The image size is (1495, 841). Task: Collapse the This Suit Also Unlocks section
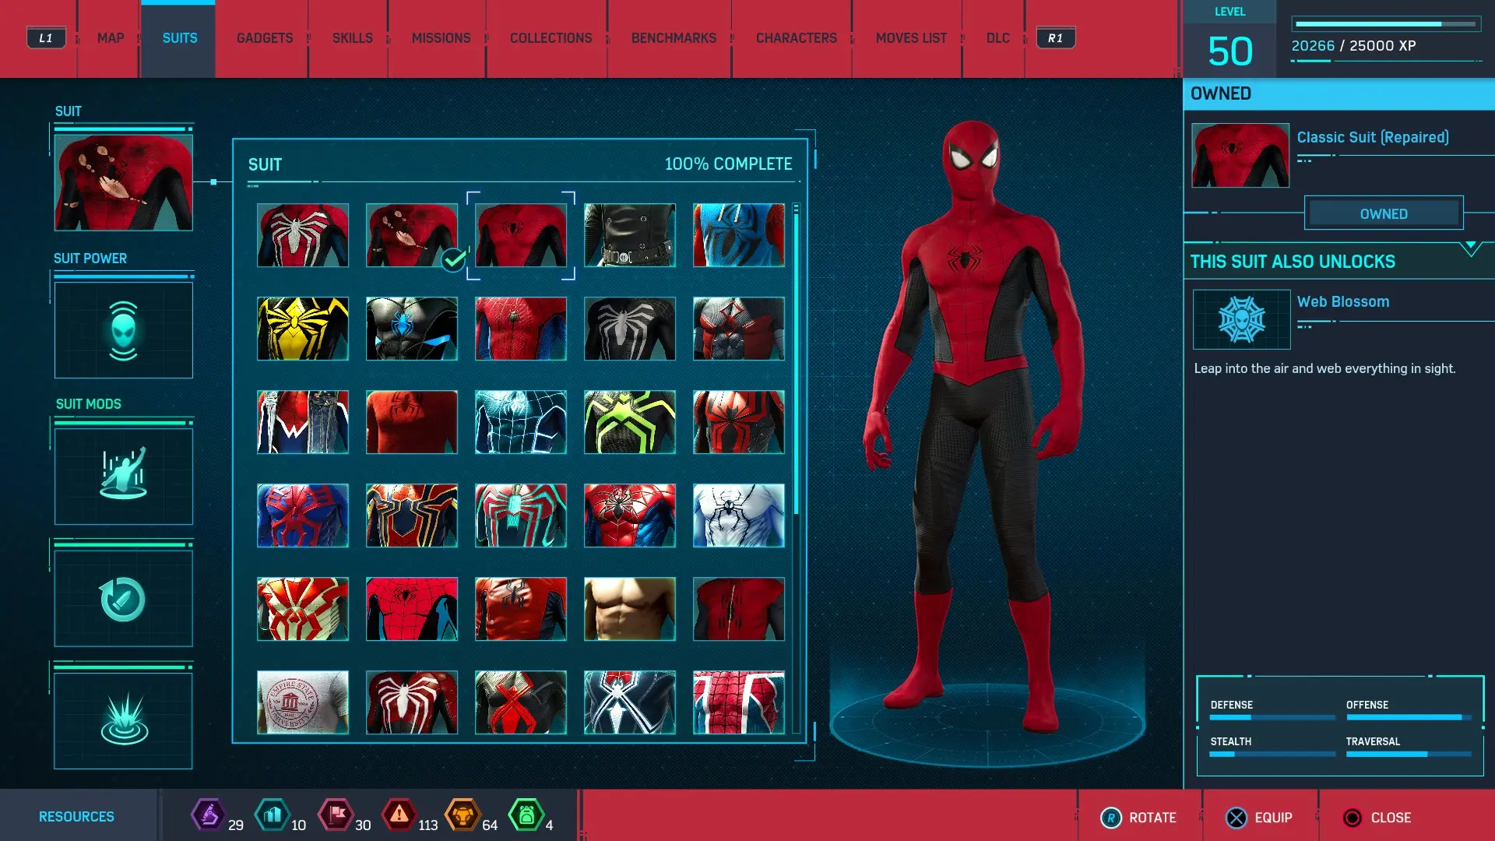point(1470,248)
